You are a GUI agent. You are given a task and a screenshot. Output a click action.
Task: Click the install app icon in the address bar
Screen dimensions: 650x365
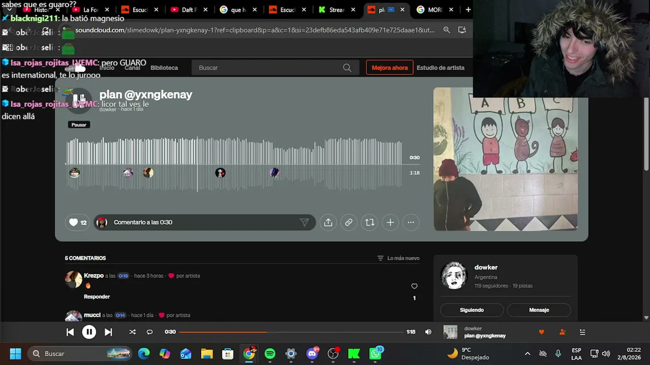point(462,30)
